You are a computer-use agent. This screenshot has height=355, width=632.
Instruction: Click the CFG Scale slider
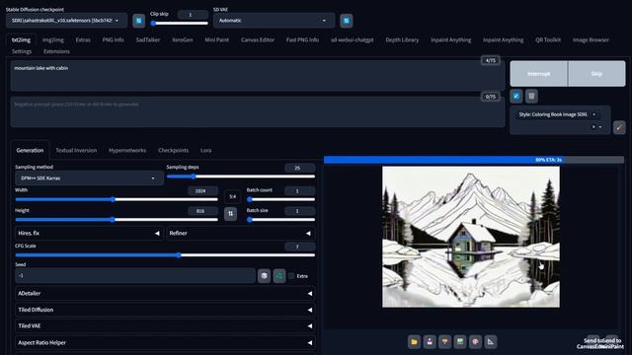165,255
